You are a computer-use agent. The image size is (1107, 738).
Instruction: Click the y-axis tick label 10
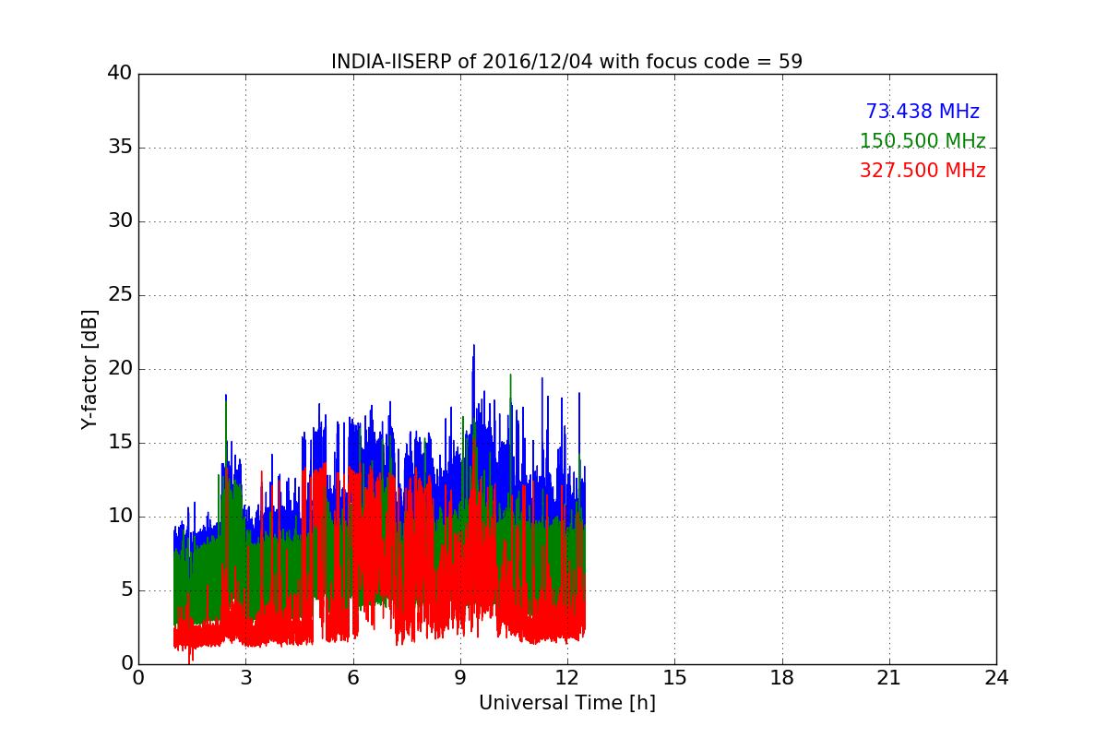[x=120, y=517]
